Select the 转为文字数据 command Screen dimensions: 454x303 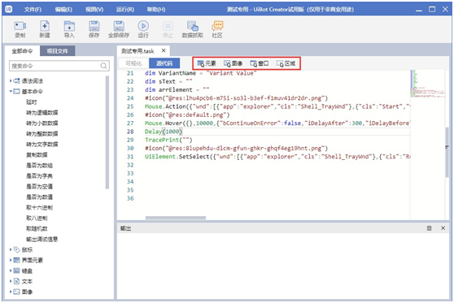pyautogui.click(x=42, y=144)
